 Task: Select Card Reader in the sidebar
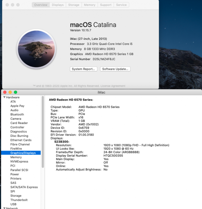tap(19, 123)
